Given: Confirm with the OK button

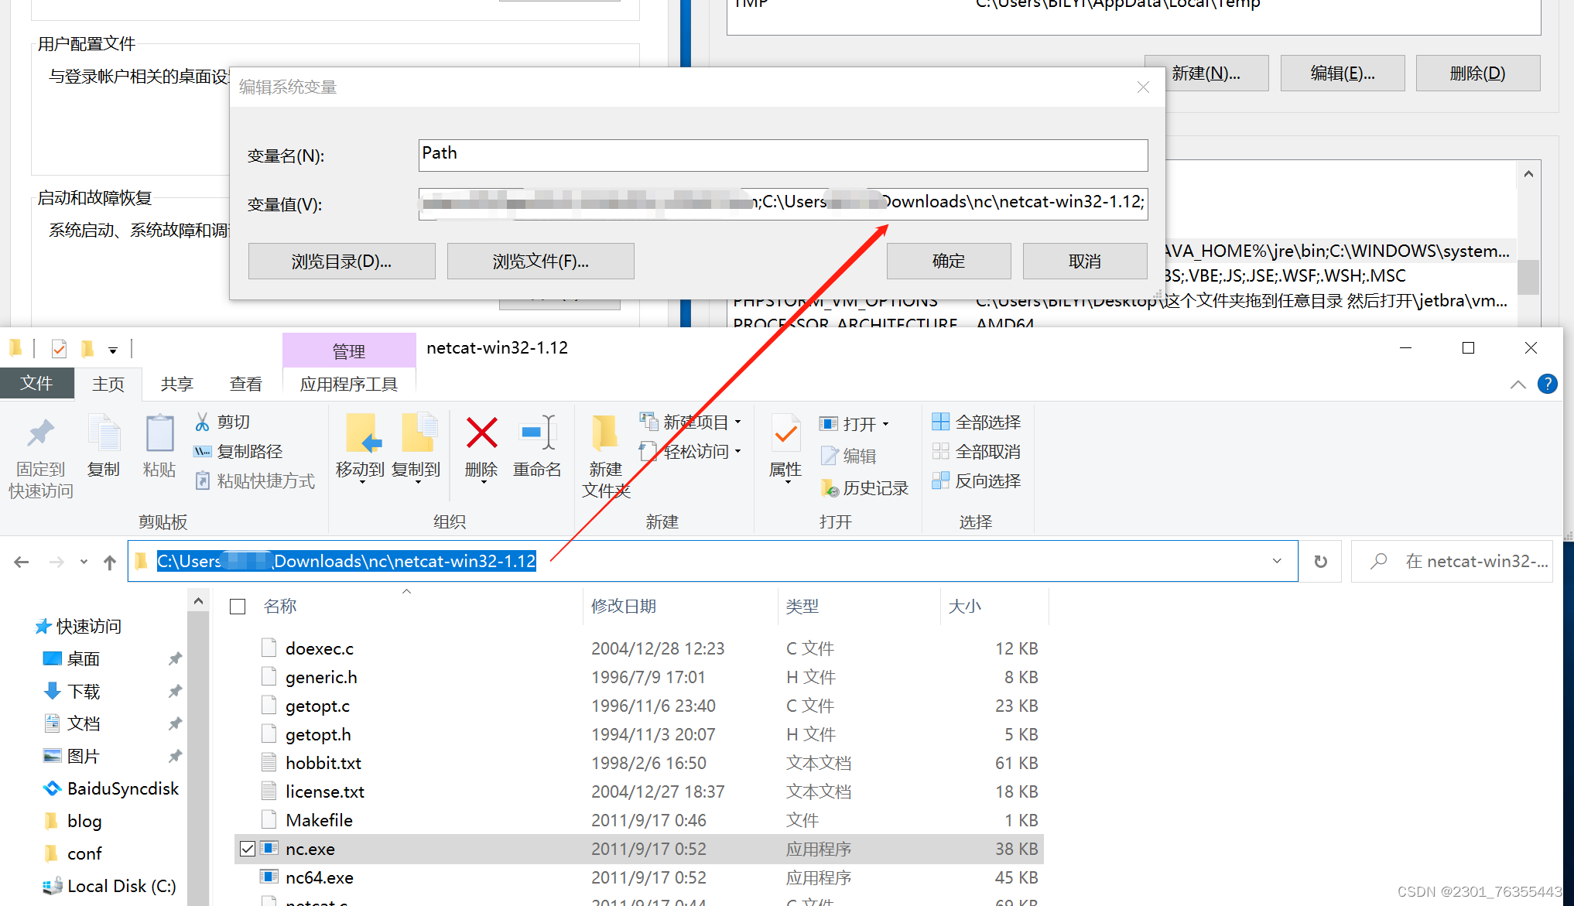Looking at the screenshot, I should click(x=949, y=262).
